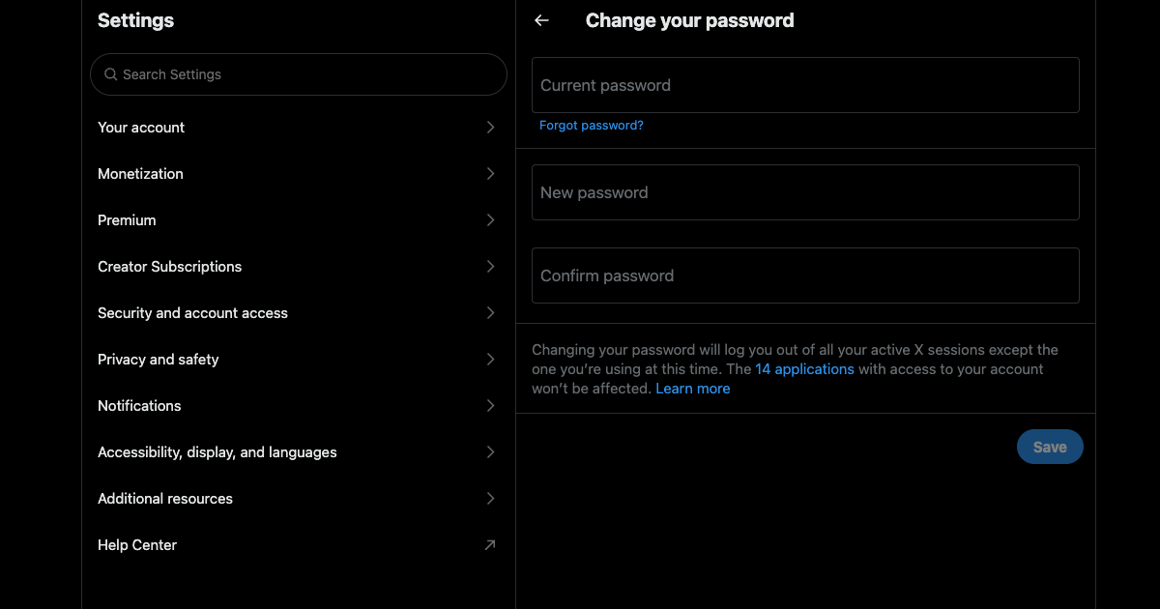Open Security and account access settings

[192, 312]
